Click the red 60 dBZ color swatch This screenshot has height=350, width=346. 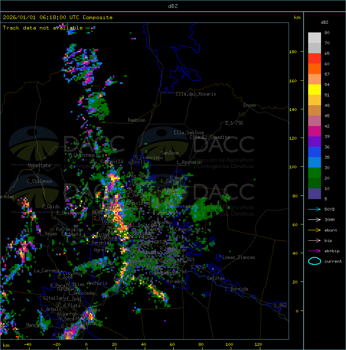pos(314,58)
